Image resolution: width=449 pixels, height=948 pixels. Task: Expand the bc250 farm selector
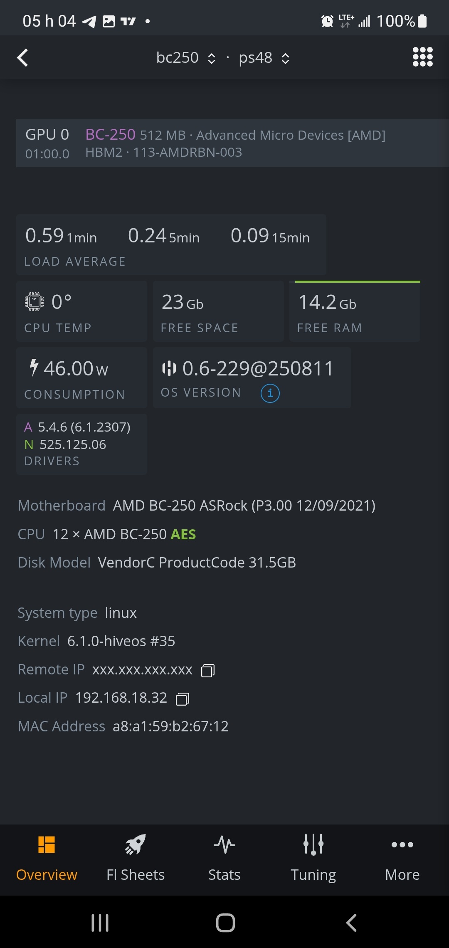point(186,58)
